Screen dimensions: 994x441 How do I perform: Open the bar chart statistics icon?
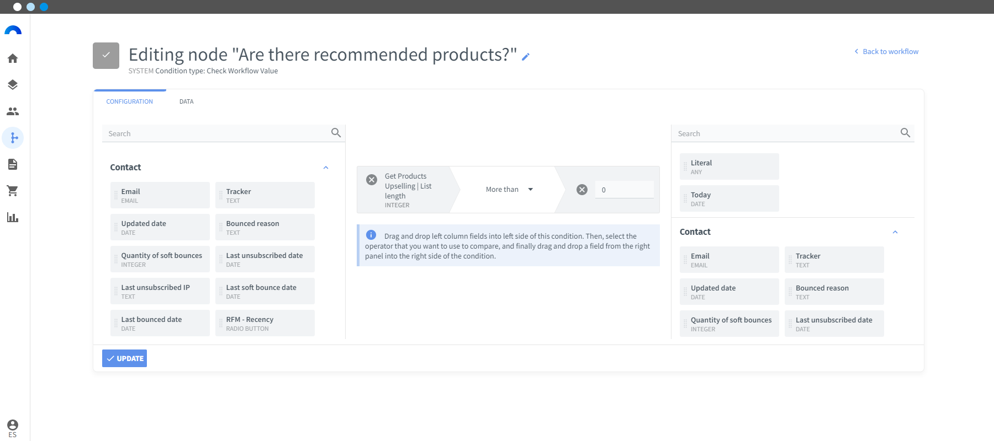[13, 217]
